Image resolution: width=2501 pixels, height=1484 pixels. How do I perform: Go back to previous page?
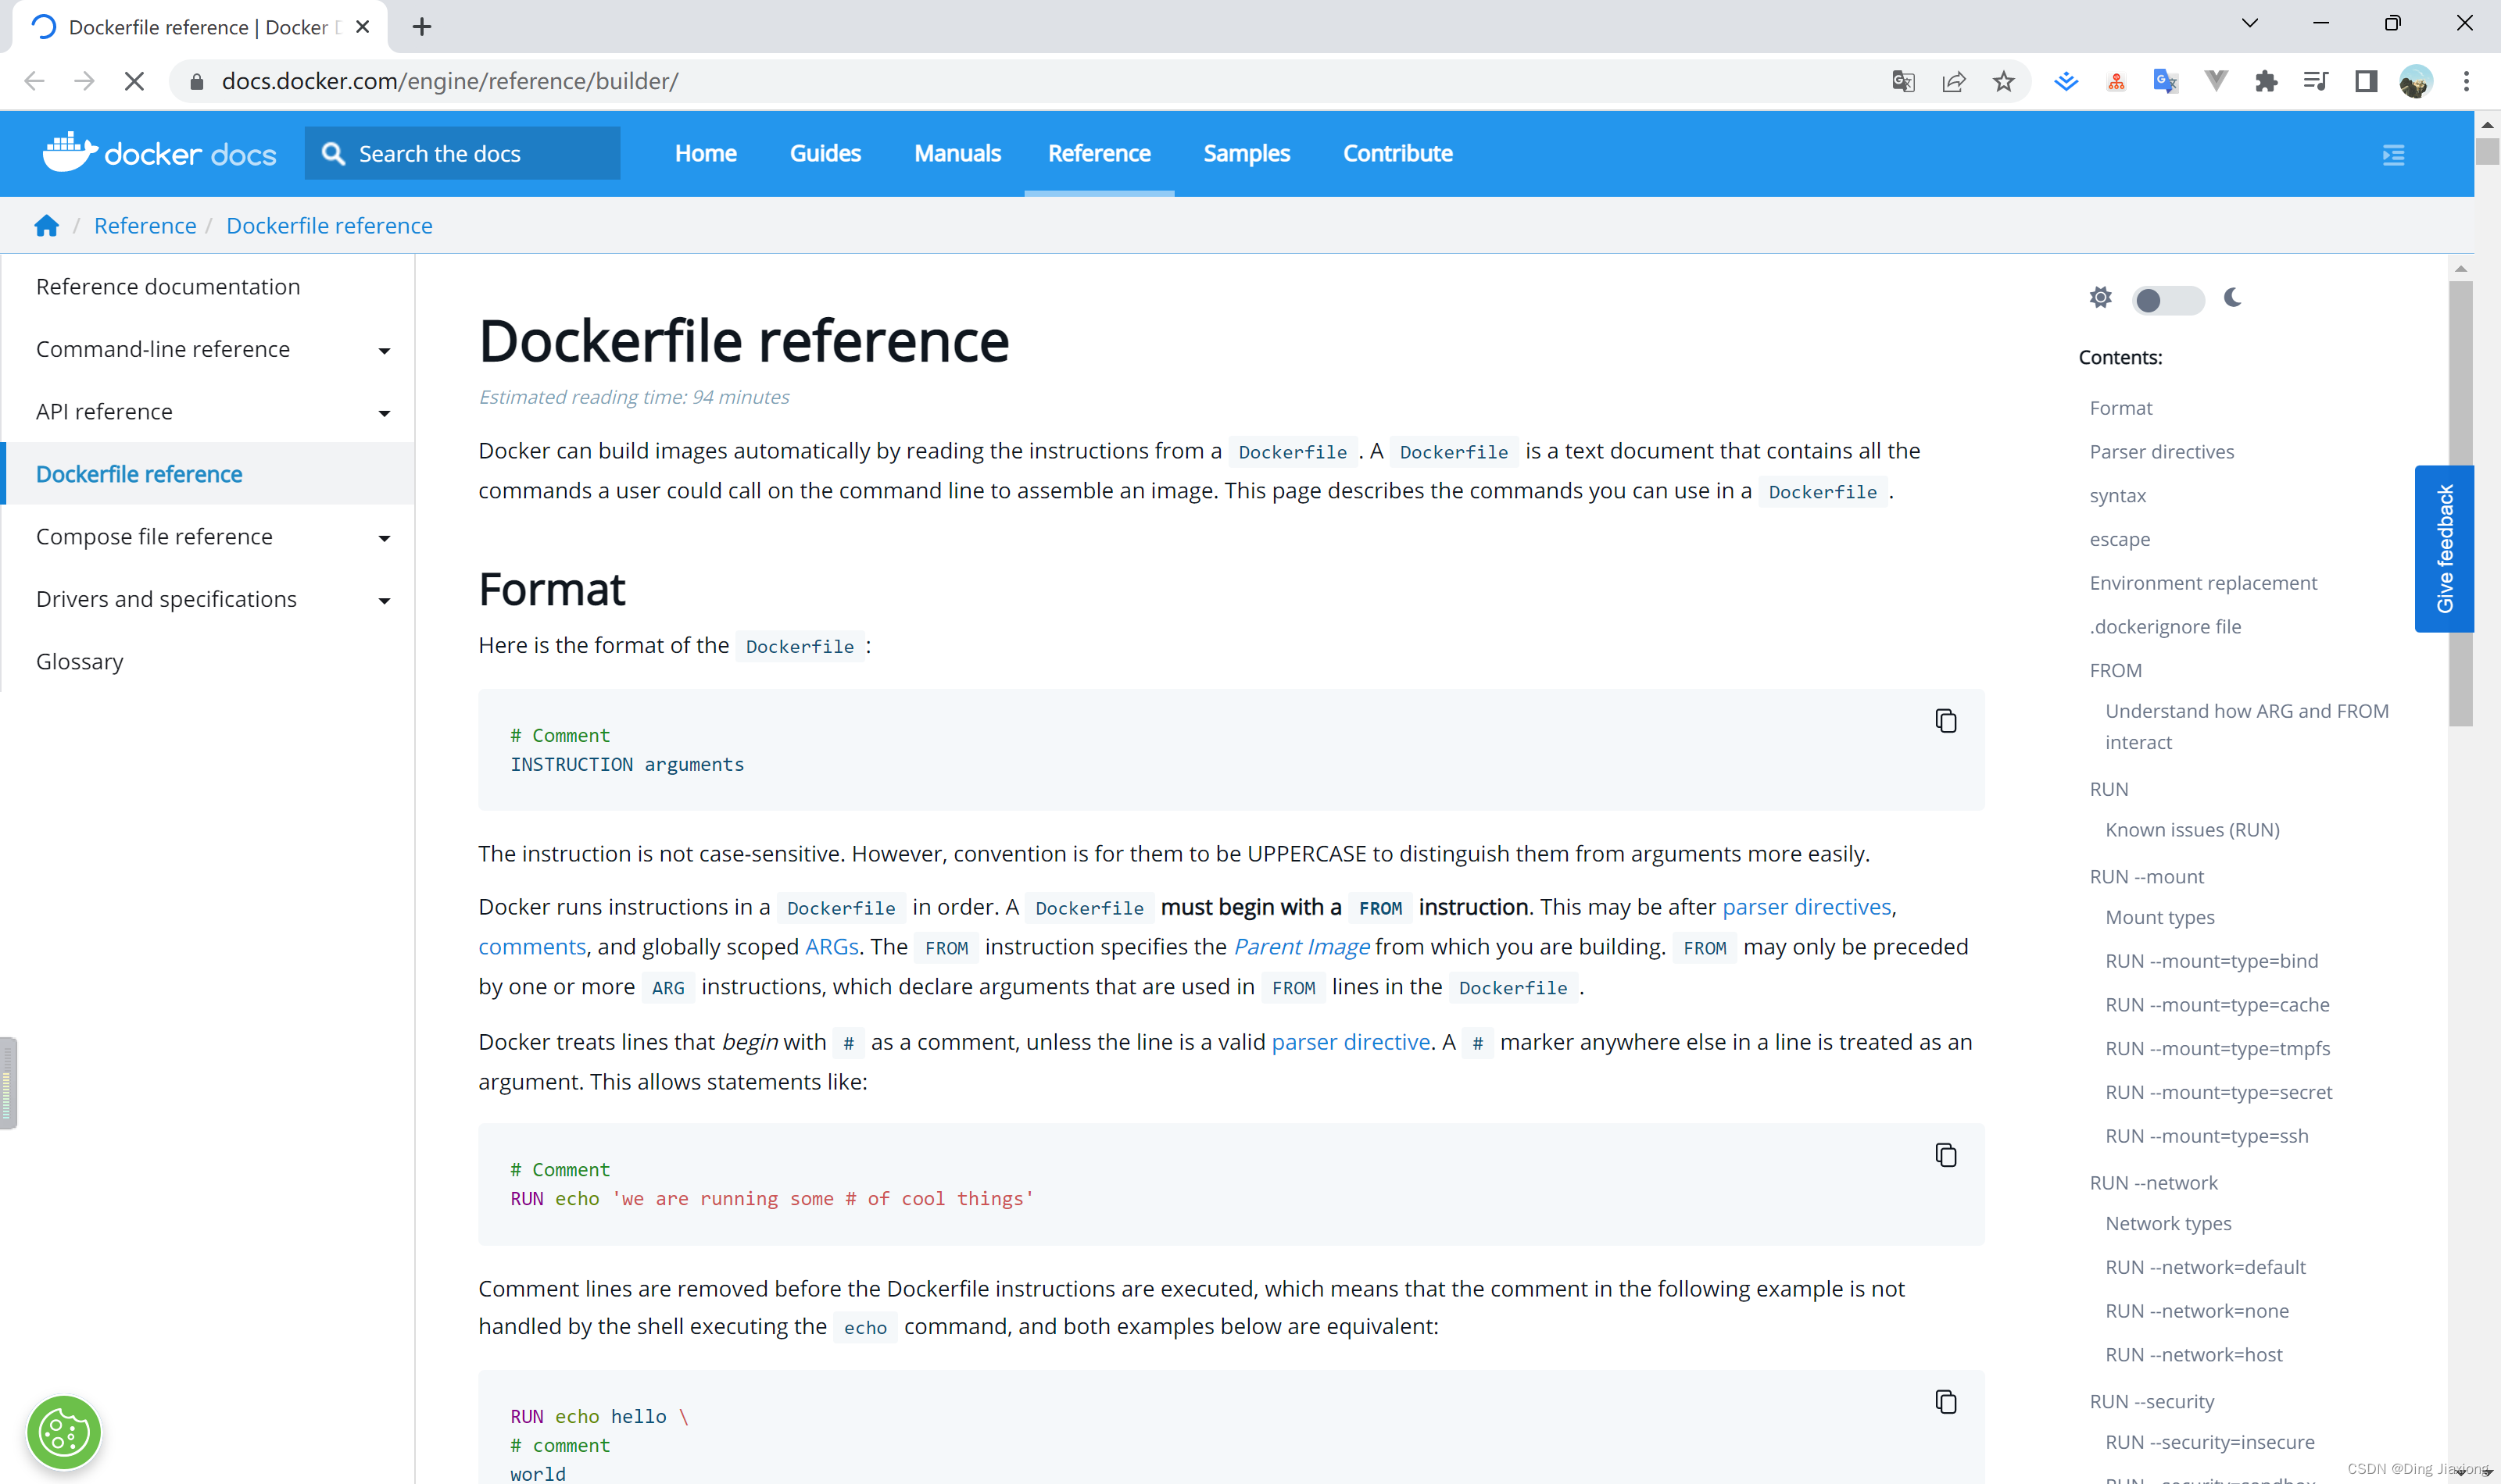(x=34, y=81)
